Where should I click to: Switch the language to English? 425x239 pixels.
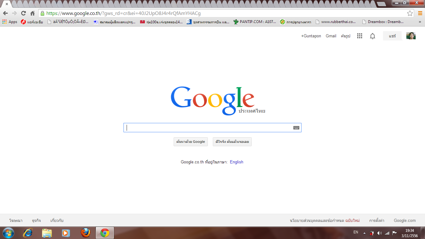(x=236, y=162)
